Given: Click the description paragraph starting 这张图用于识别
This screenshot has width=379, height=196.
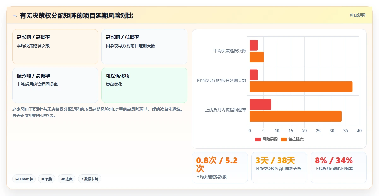Looking at the screenshot, I should 97,112.
